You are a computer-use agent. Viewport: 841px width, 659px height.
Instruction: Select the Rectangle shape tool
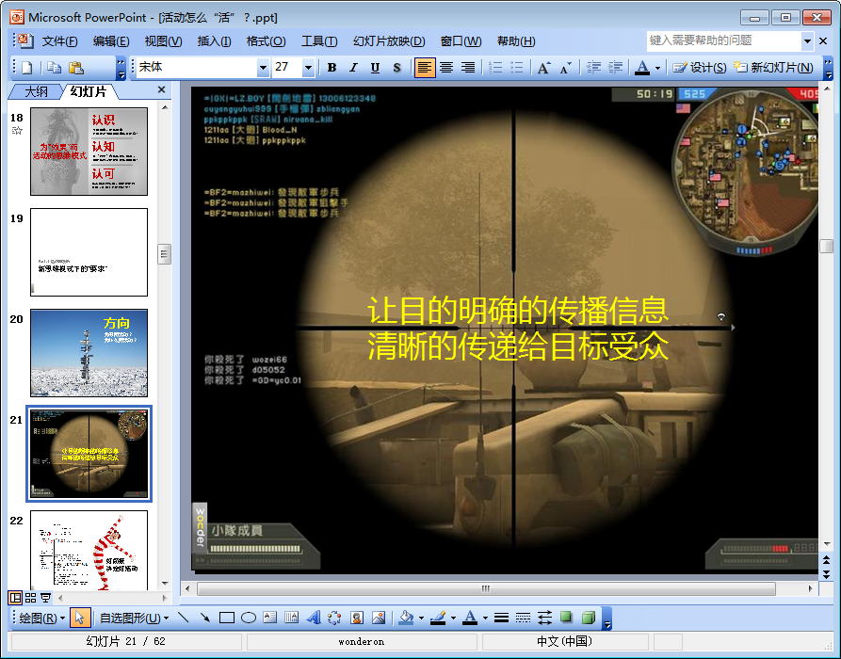coord(227,618)
